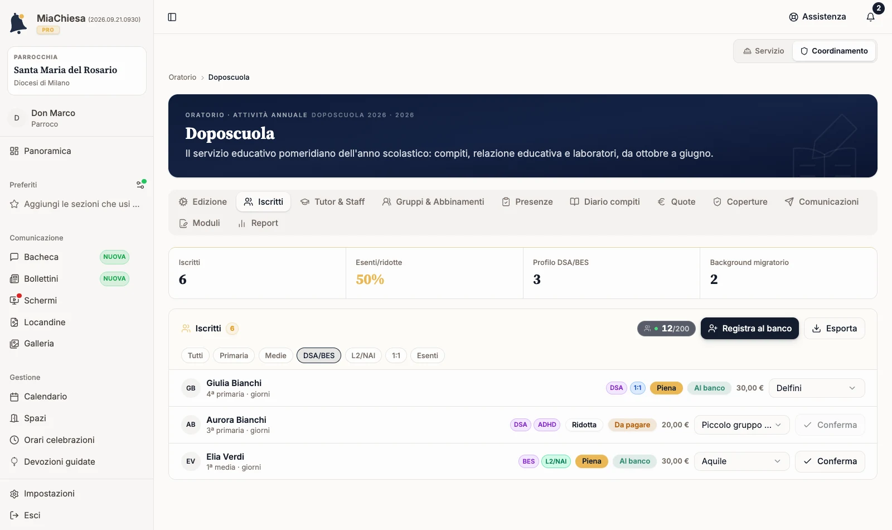Open Assistenza help link
The image size is (892, 530).
click(x=817, y=17)
